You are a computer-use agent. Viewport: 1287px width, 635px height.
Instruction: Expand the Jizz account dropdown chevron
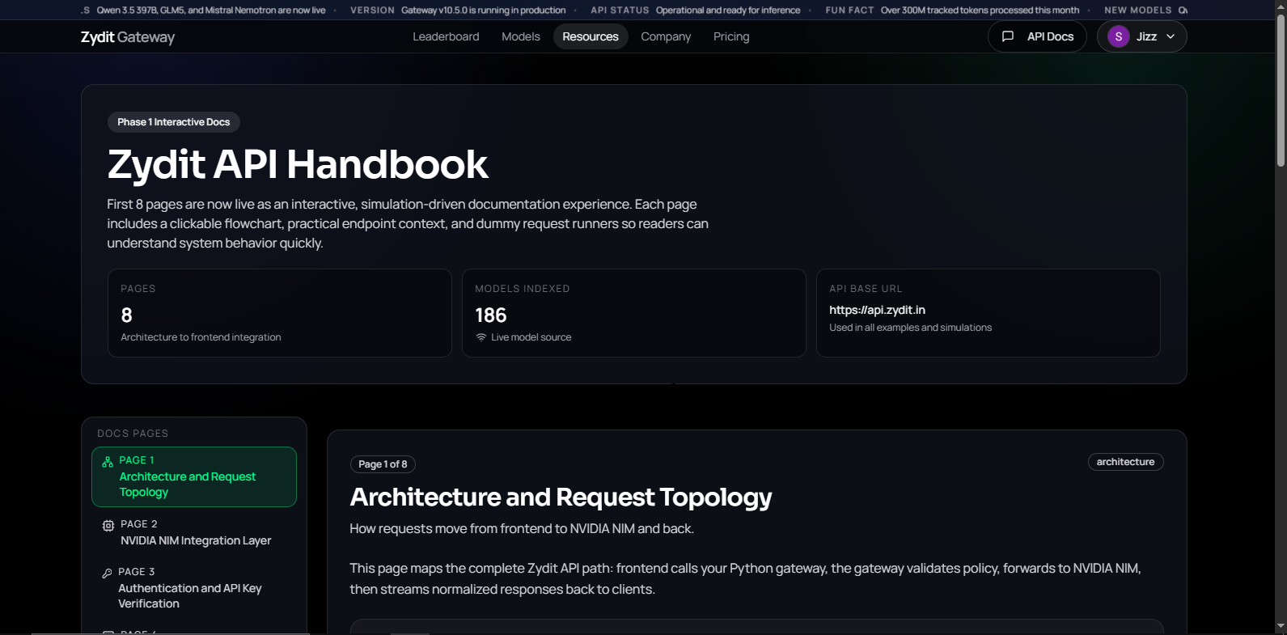pyautogui.click(x=1171, y=36)
